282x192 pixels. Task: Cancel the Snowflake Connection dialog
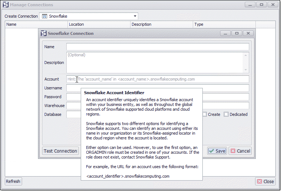click(240, 151)
